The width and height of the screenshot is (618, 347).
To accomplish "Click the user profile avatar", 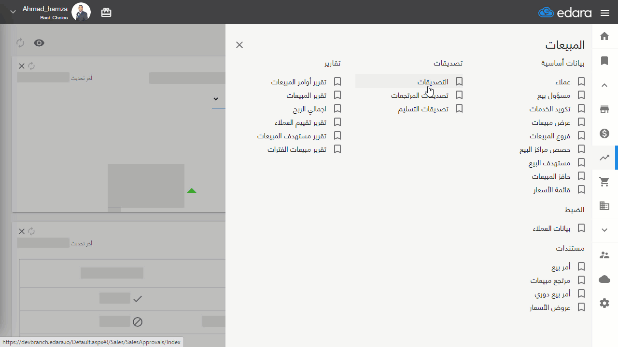I will [x=81, y=12].
